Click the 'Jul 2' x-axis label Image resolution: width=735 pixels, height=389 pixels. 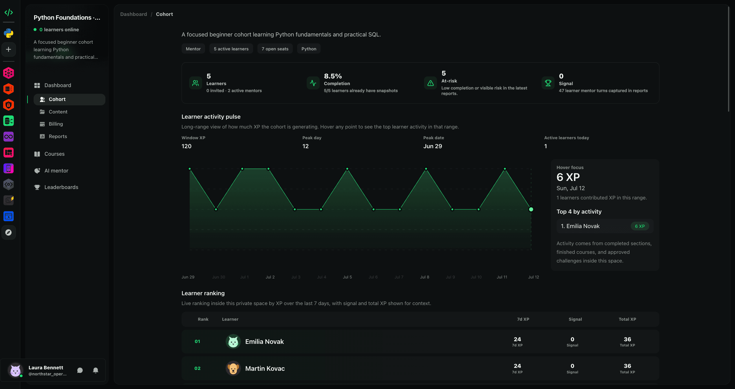(270, 277)
